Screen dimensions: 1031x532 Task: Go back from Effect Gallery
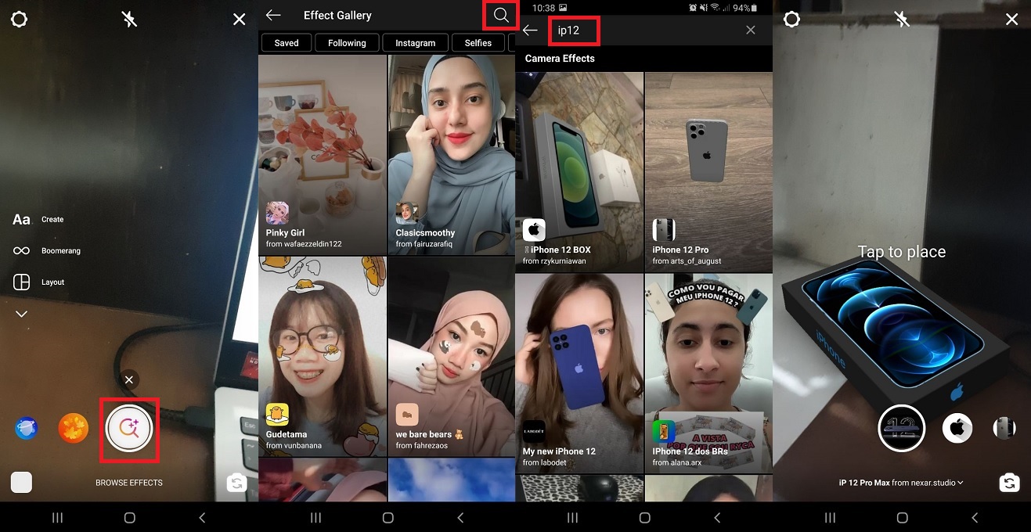(272, 15)
